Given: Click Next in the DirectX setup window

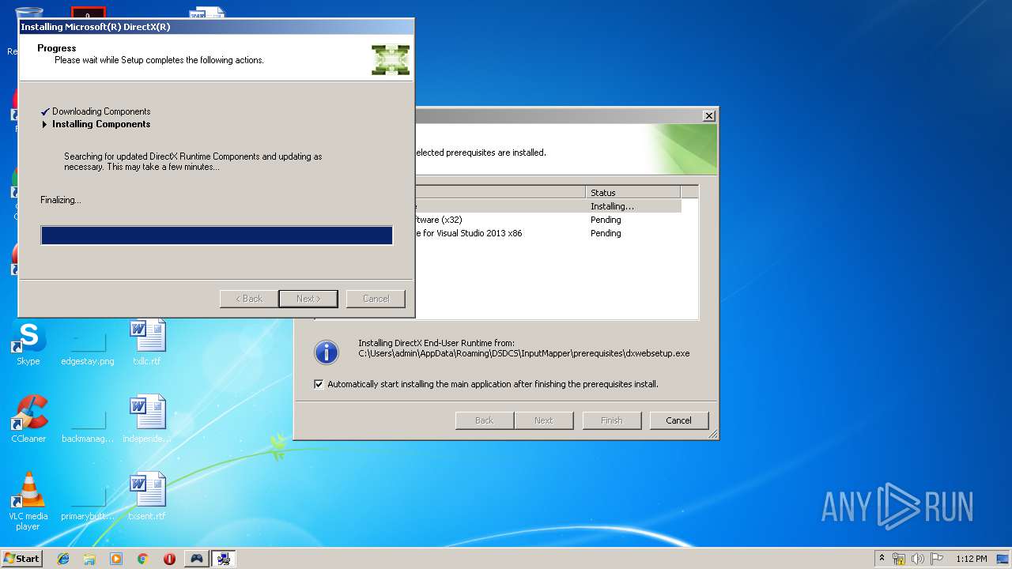Looking at the screenshot, I should (x=308, y=299).
